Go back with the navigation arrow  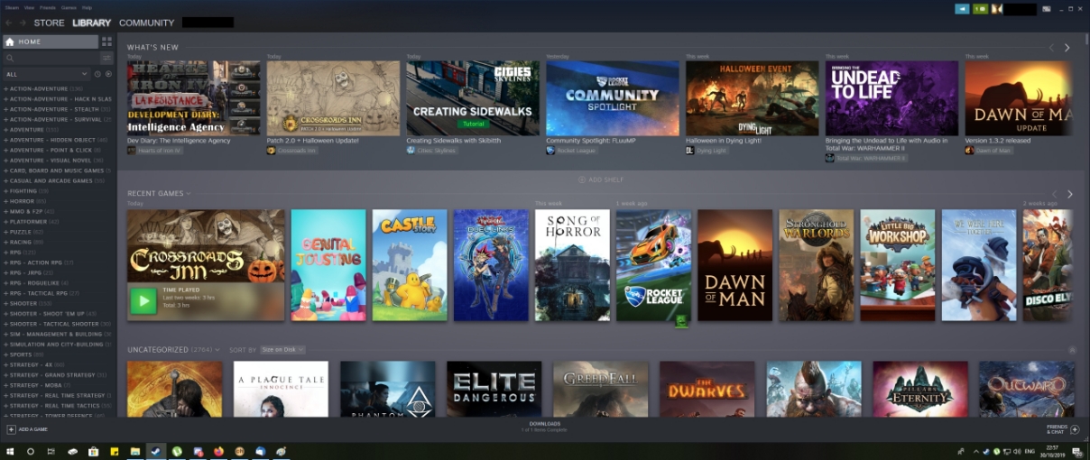9,23
